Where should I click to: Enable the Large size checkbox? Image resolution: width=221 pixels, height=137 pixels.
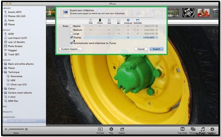71,34
